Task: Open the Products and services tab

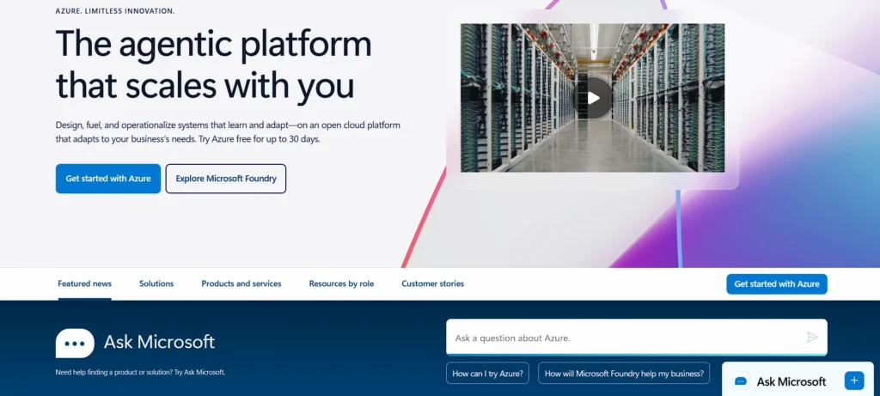Action: pyautogui.click(x=241, y=283)
